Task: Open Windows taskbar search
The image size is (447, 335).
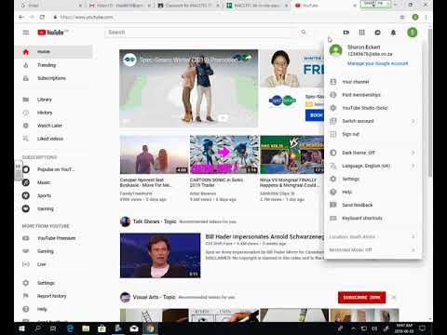Action: coord(37,328)
